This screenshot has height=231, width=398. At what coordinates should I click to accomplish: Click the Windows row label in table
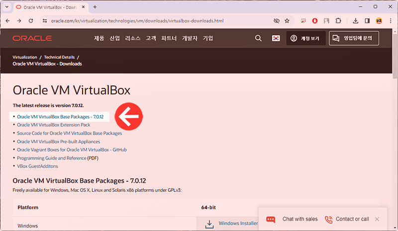pos(28,226)
